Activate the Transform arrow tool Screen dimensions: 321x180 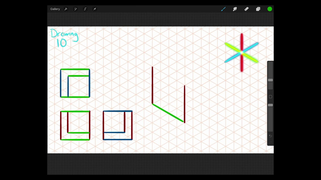click(95, 9)
